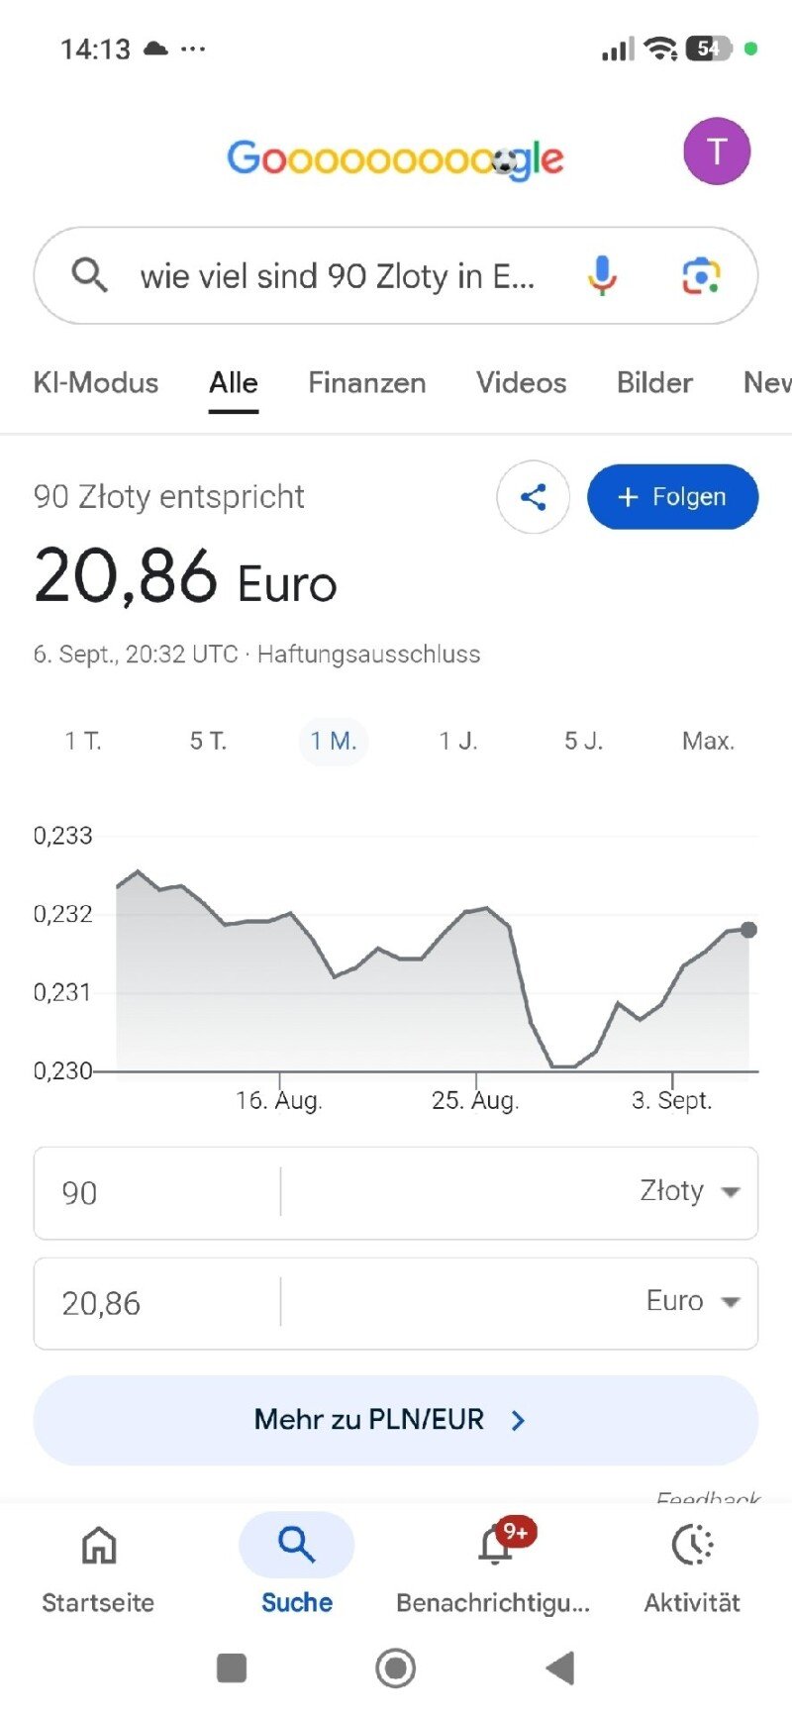Share the currency conversion result
The height and width of the screenshot is (1717, 792).
[533, 497]
